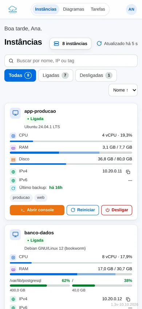
Task: Filter by Desligadas instances
Action: pyautogui.click(x=96, y=75)
